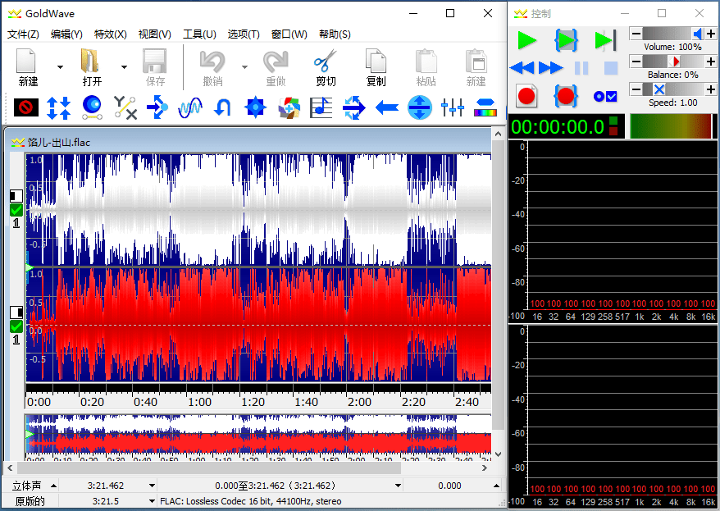This screenshot has height=511, width=720.
Task: Click the blue sphere doppler effect icon
Action: (x=93, y=107)
